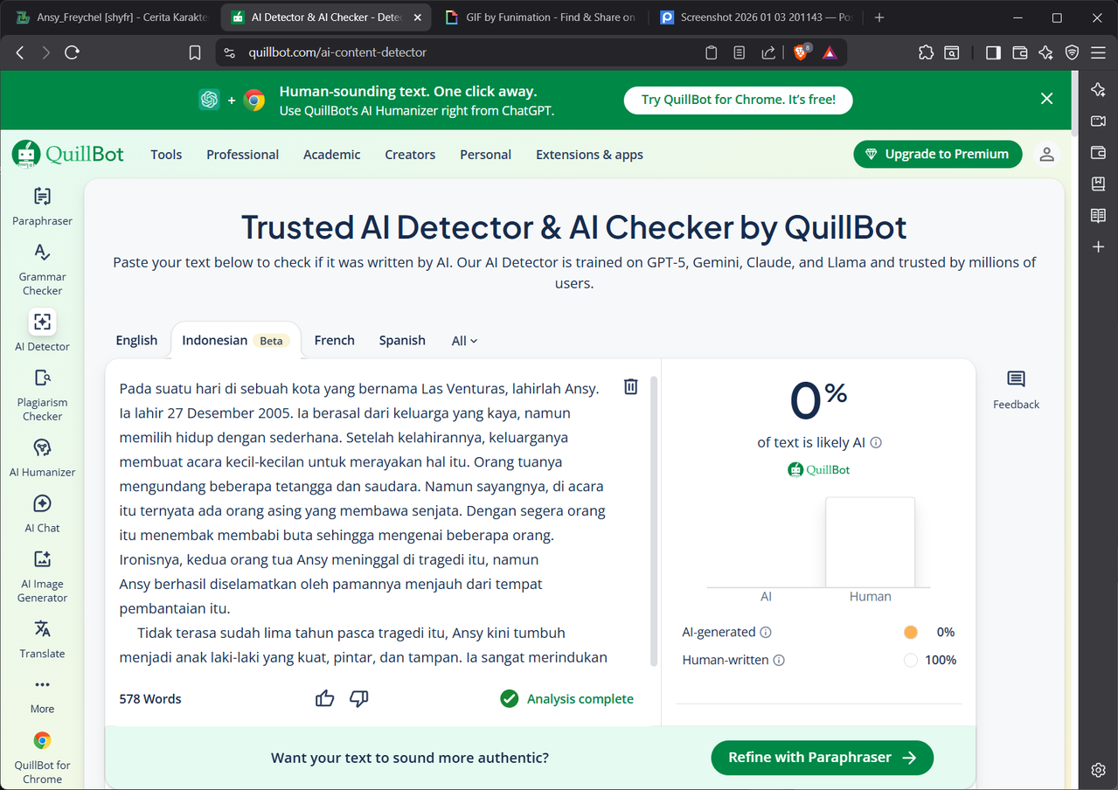The height and width of the screenshot is (790, 1118).
Task: Click the text box scrollbar
Action: pyautogui.click(x=653, y=522)
